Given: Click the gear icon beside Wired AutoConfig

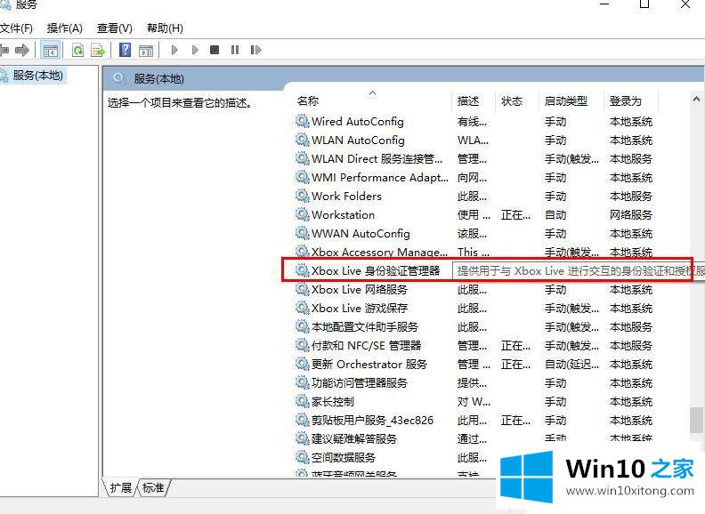Looking at the screenshot, I should 302,121.
